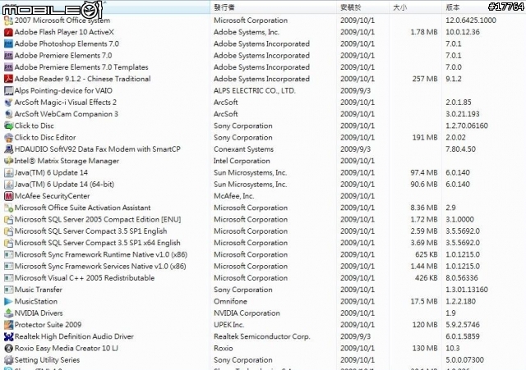Click publisher "McAfee, Inc."
The image size is (526, 370).
point(233,196)
